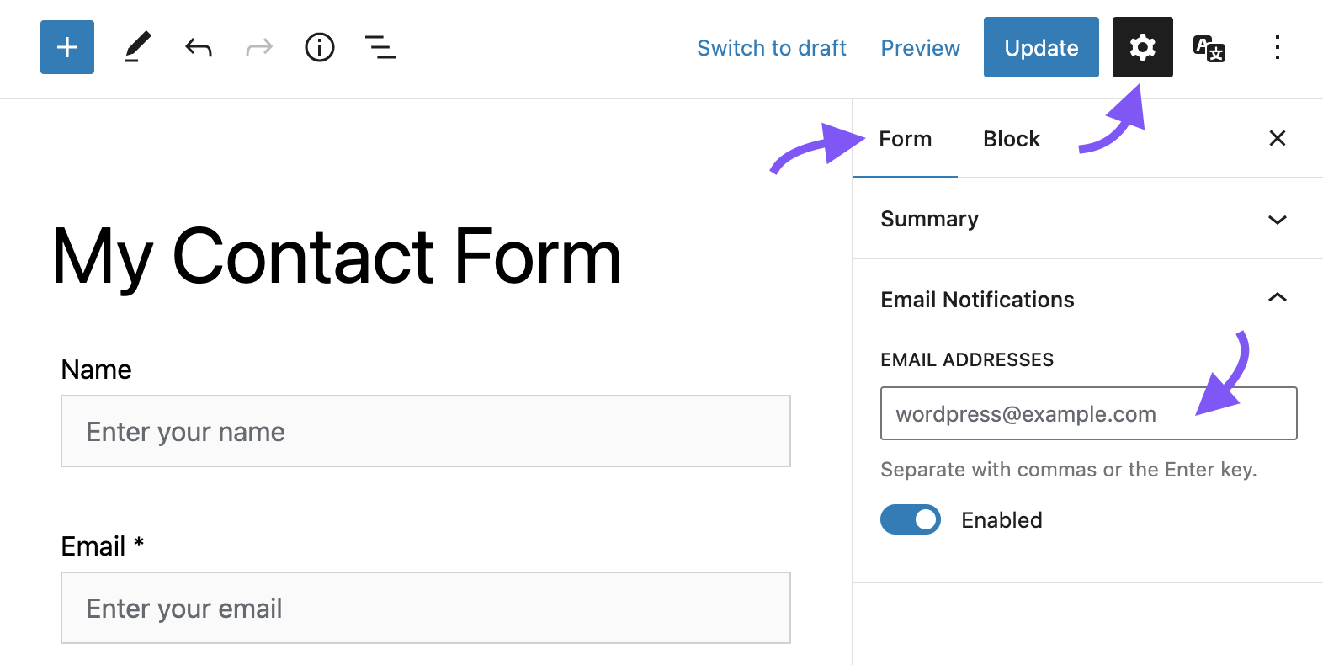
Task: Undo the last change
Action: (199, 47)
